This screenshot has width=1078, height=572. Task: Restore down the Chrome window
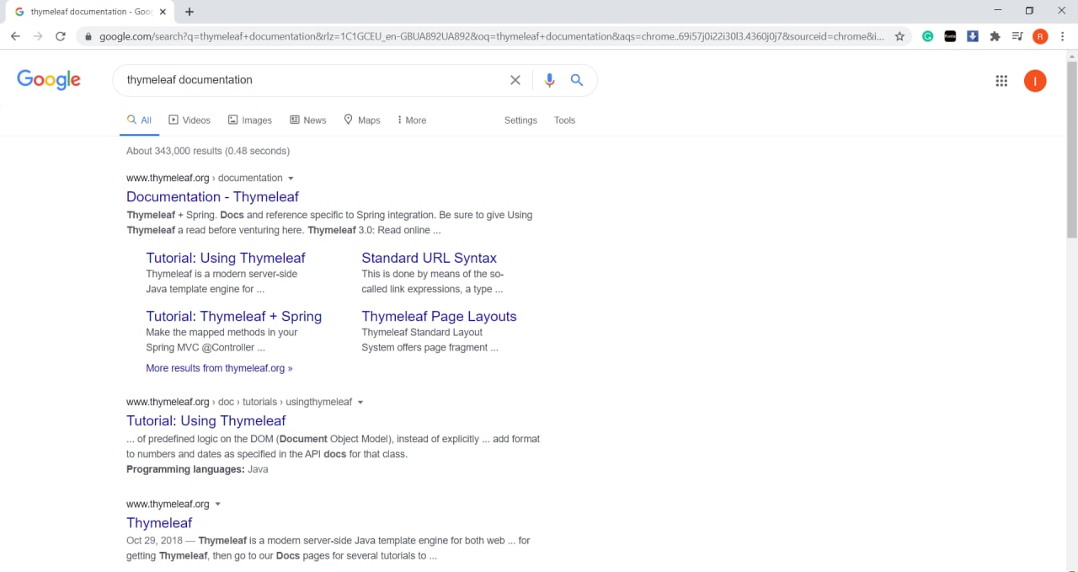1029,11
